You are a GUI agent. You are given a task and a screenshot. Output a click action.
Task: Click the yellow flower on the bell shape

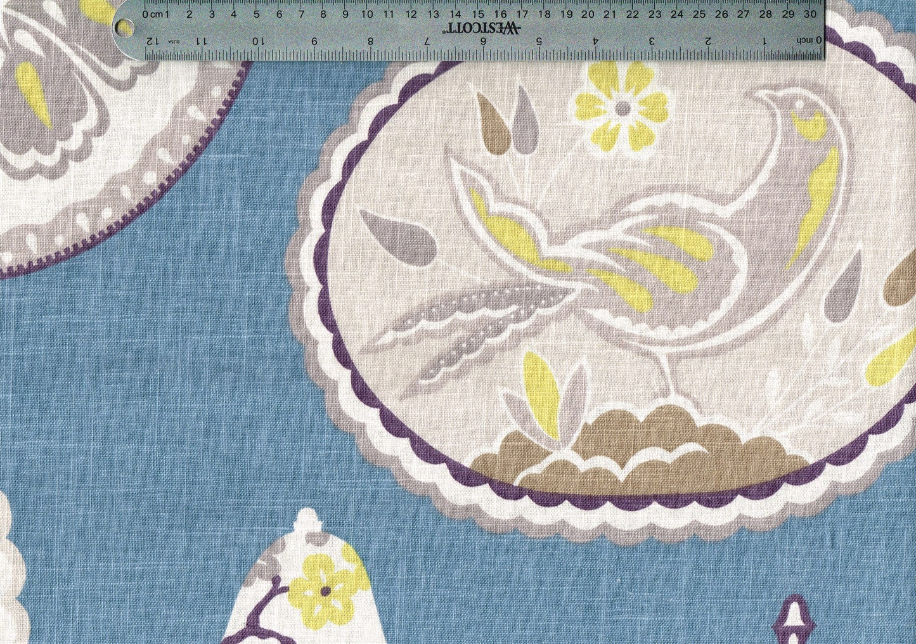[x=324, y=591]
